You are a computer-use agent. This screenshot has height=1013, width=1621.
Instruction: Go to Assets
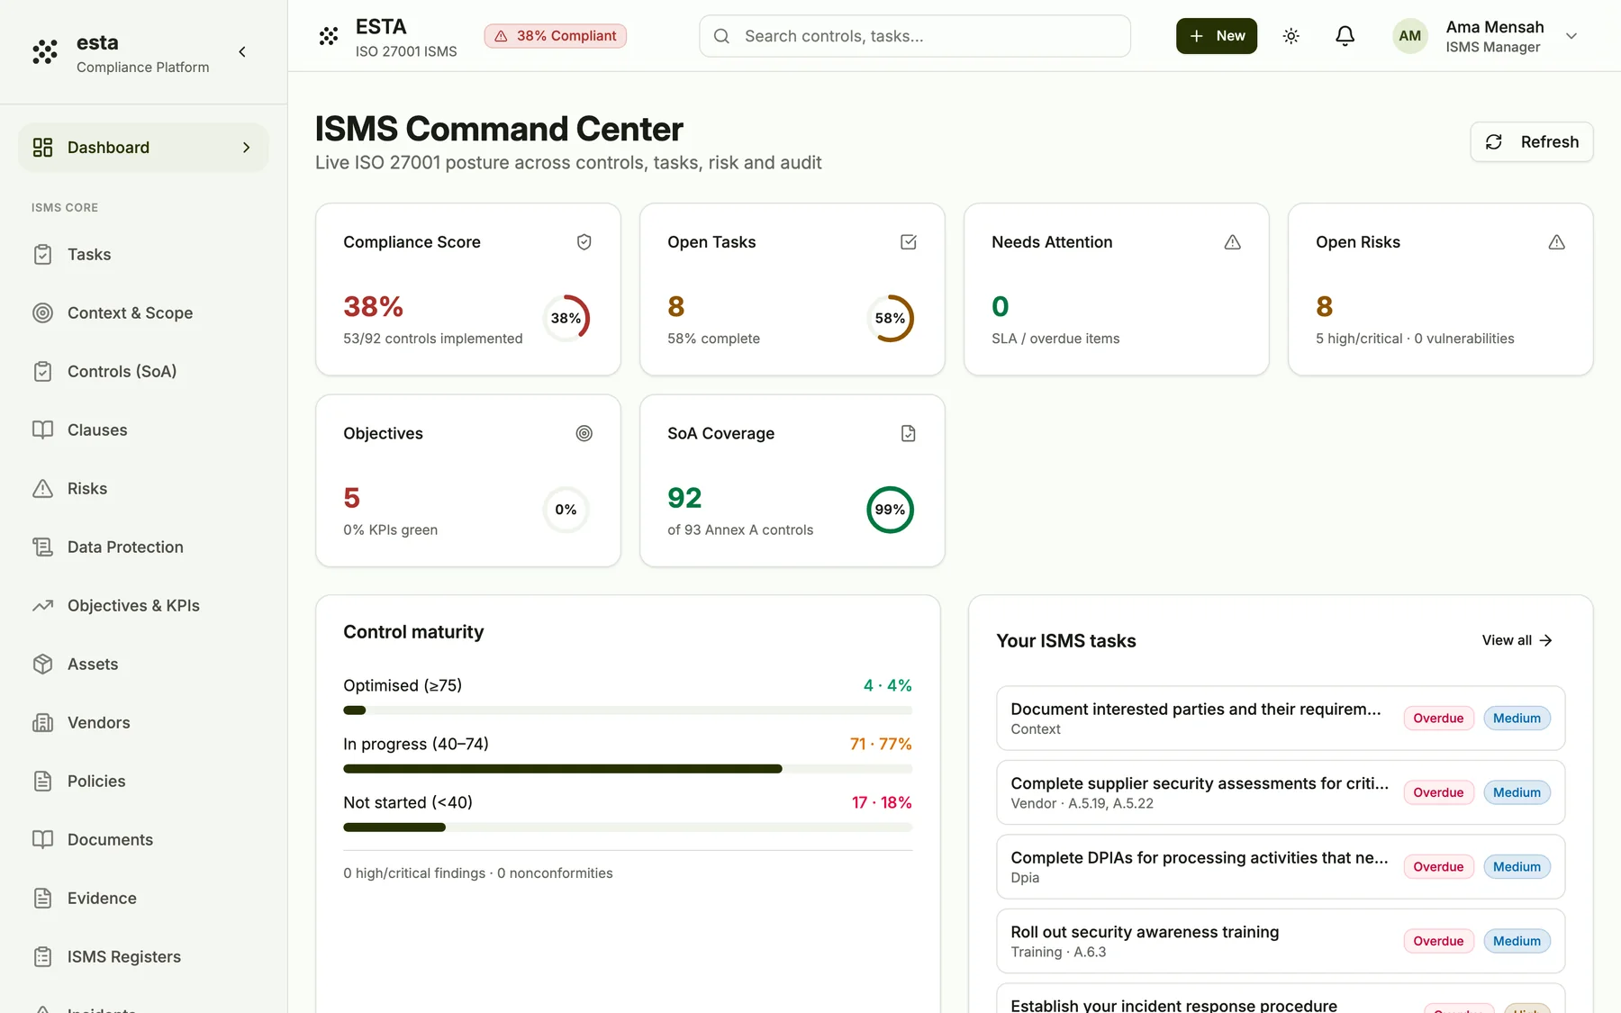[x=143, y=665]
